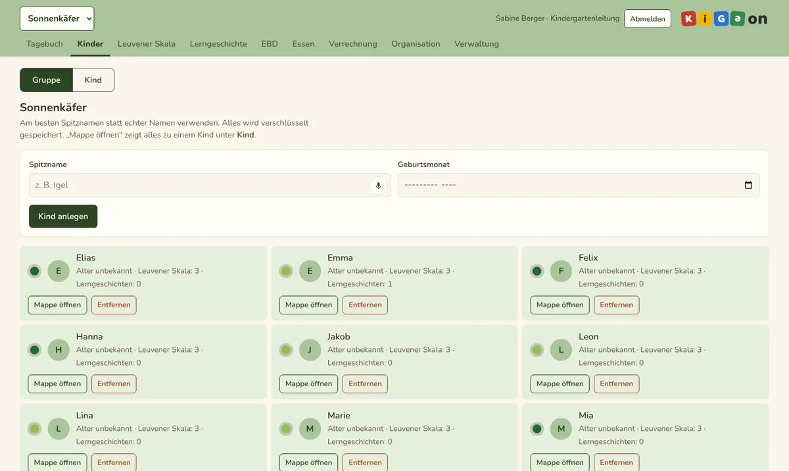Click the F avatar on Felix's card
This screenshot has width=789, height=471.
coord(561,271)
